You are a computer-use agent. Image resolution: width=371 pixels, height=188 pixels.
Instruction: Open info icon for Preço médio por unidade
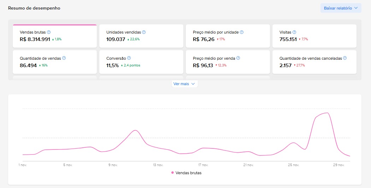(242, 32)
